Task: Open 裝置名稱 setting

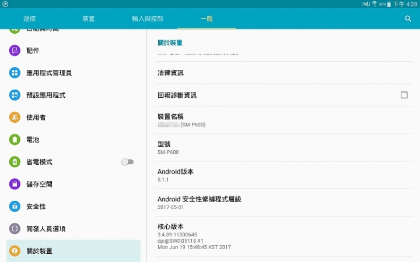Action: (x=283, y=120)
